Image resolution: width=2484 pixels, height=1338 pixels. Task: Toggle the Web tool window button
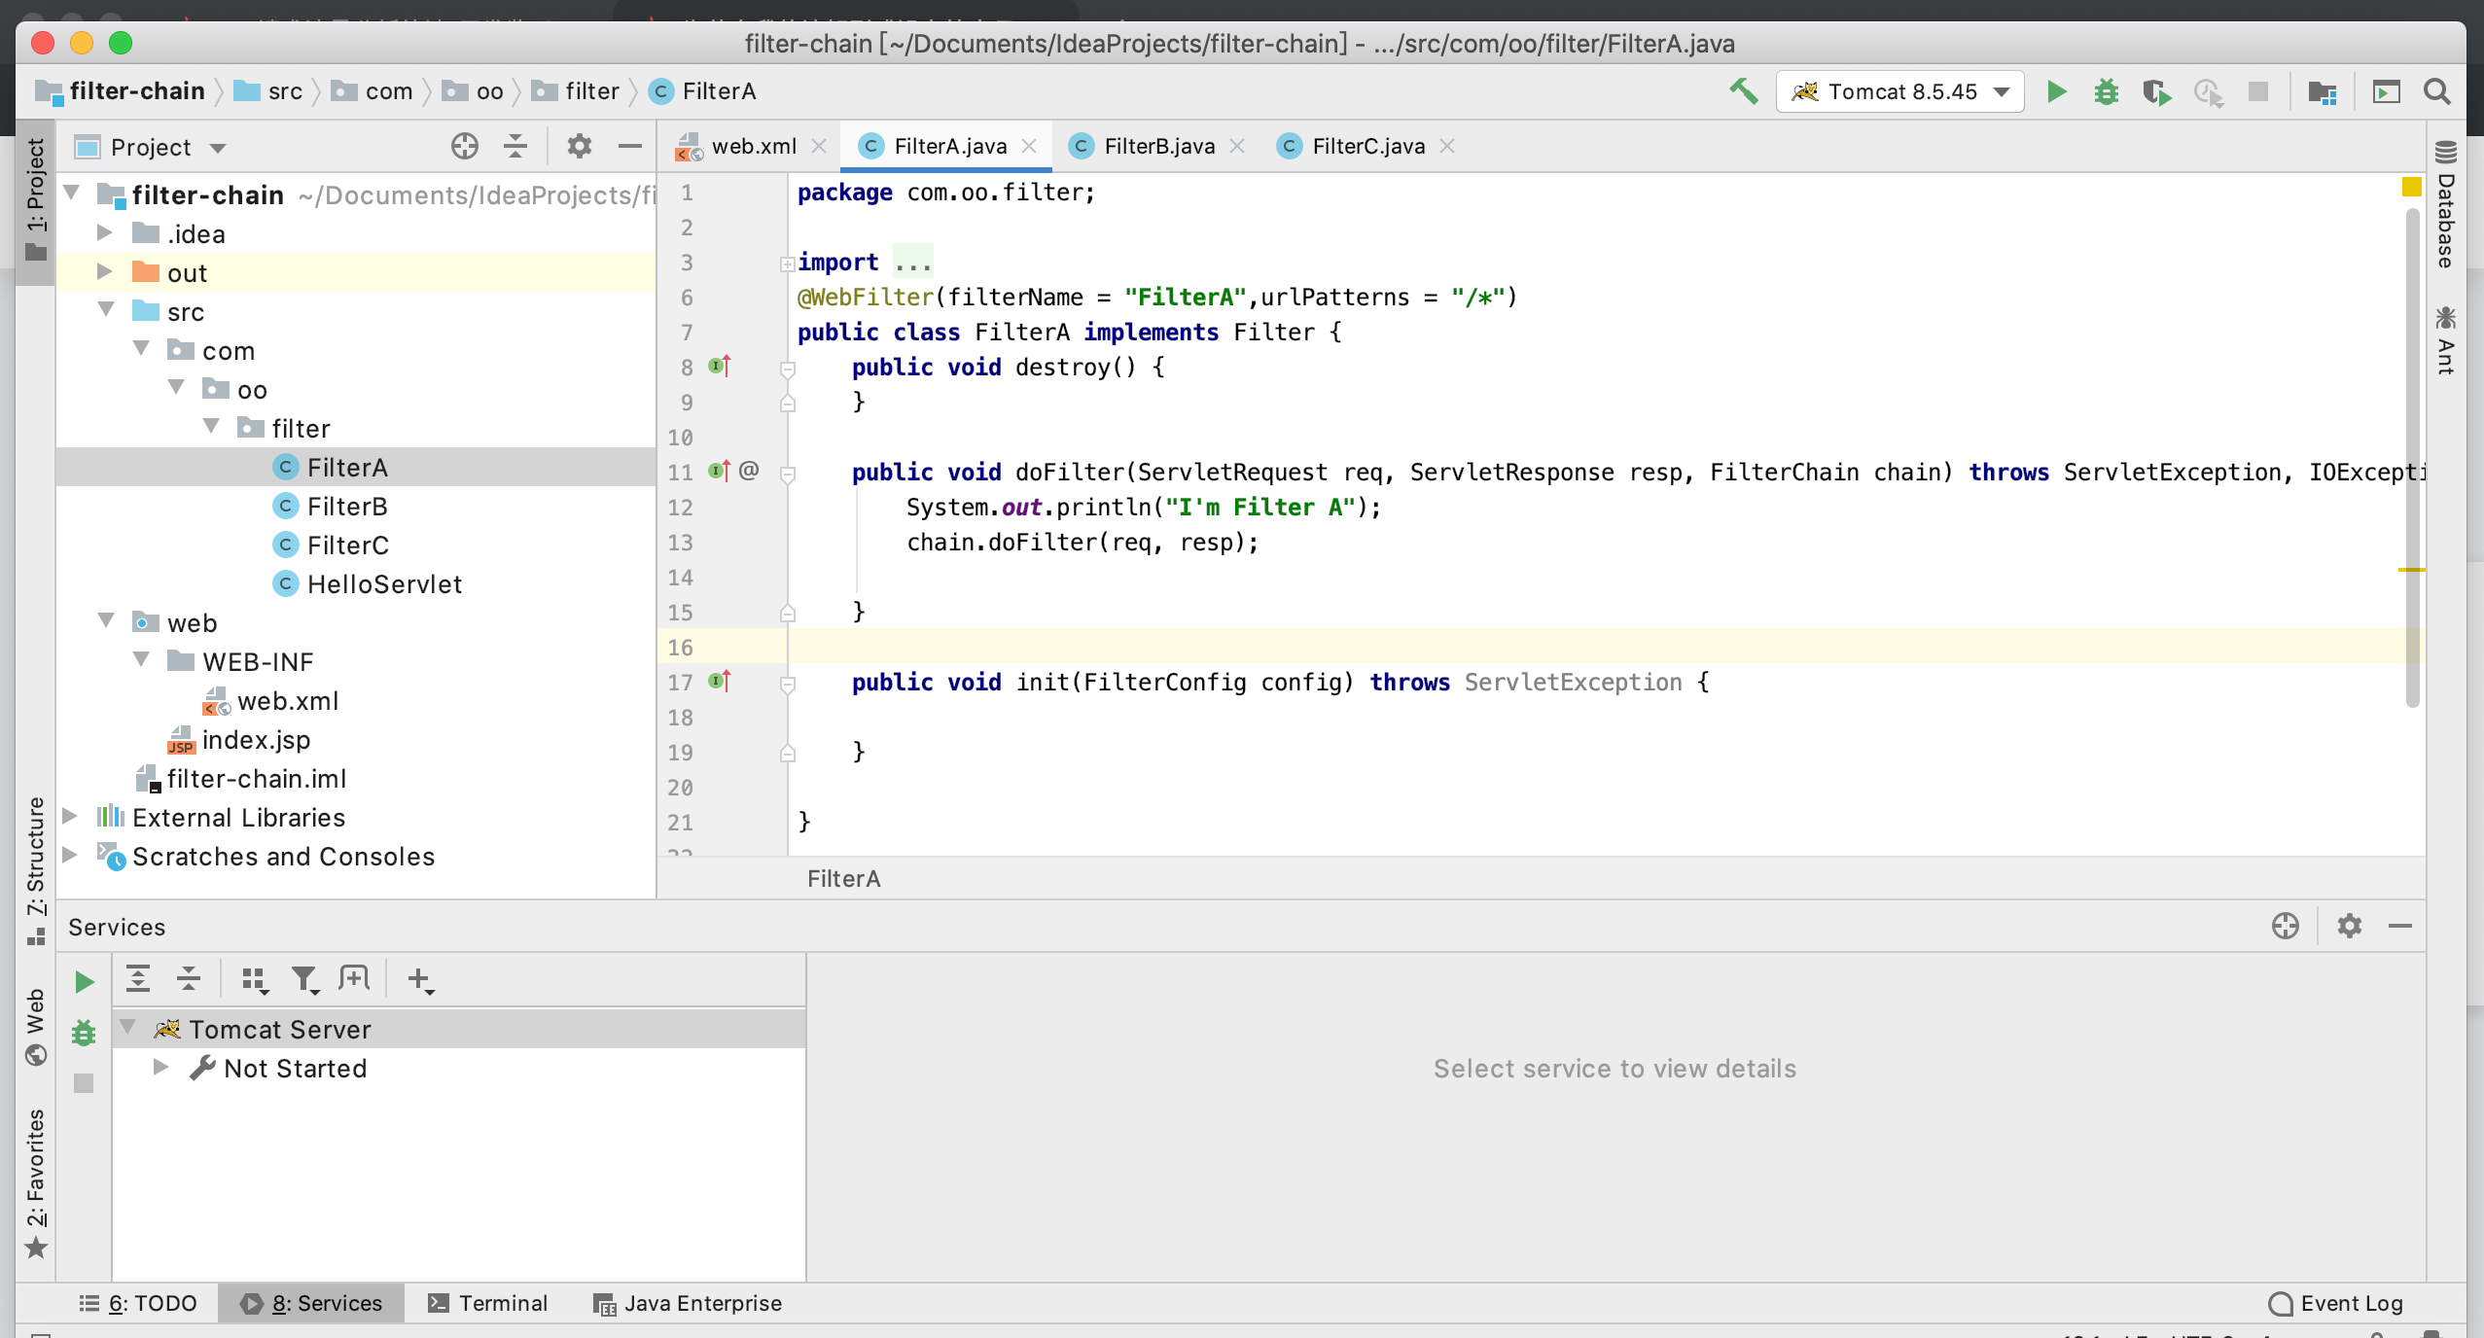click(36, 1027)
